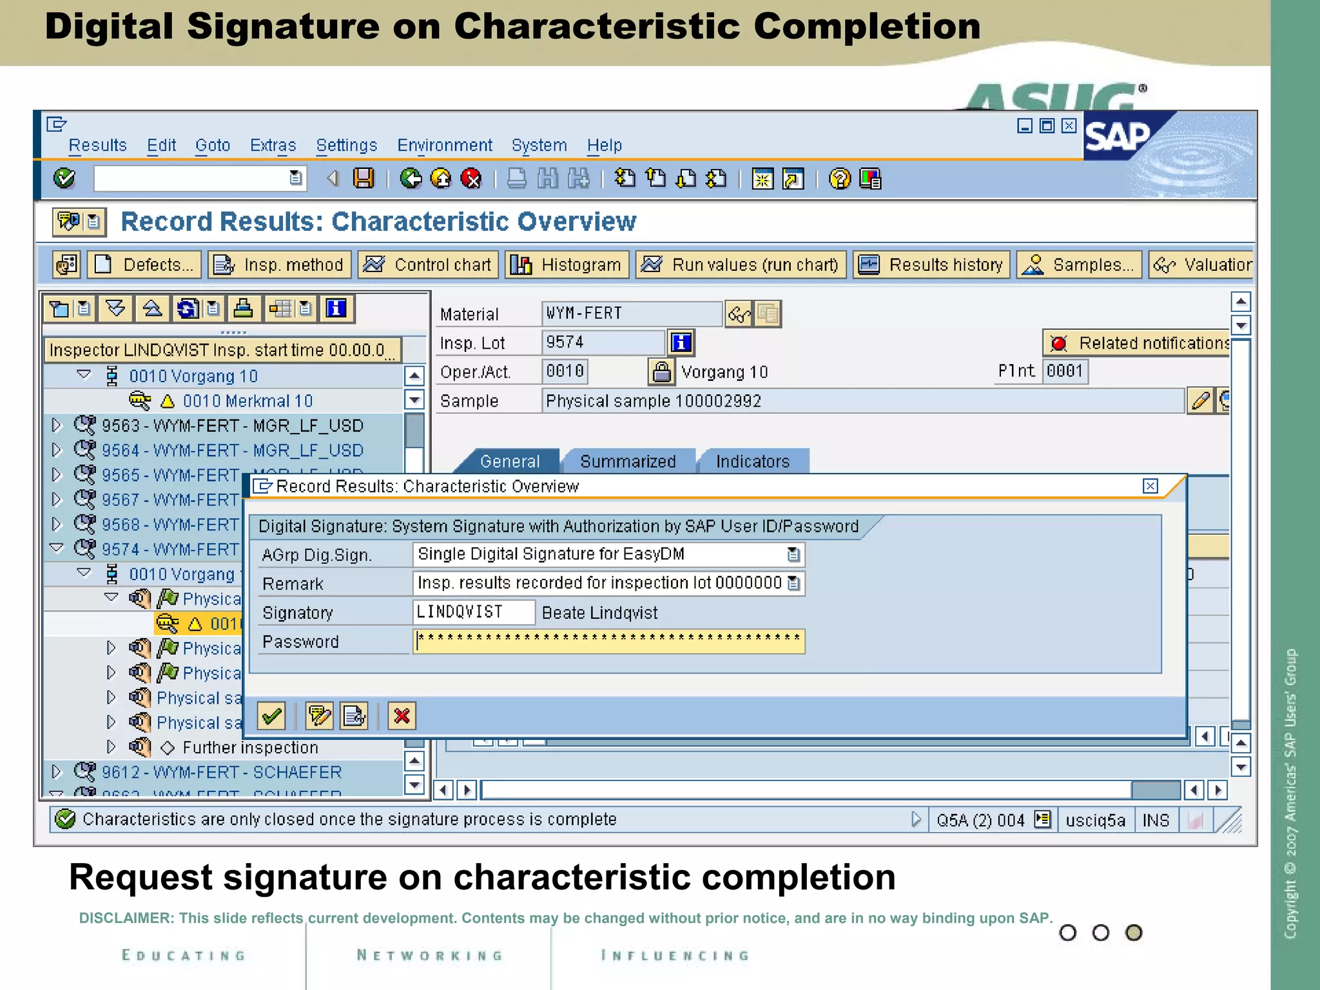
Task: Click the pencil-and-note comment icon in dialog
Action: tap(320, 716)
